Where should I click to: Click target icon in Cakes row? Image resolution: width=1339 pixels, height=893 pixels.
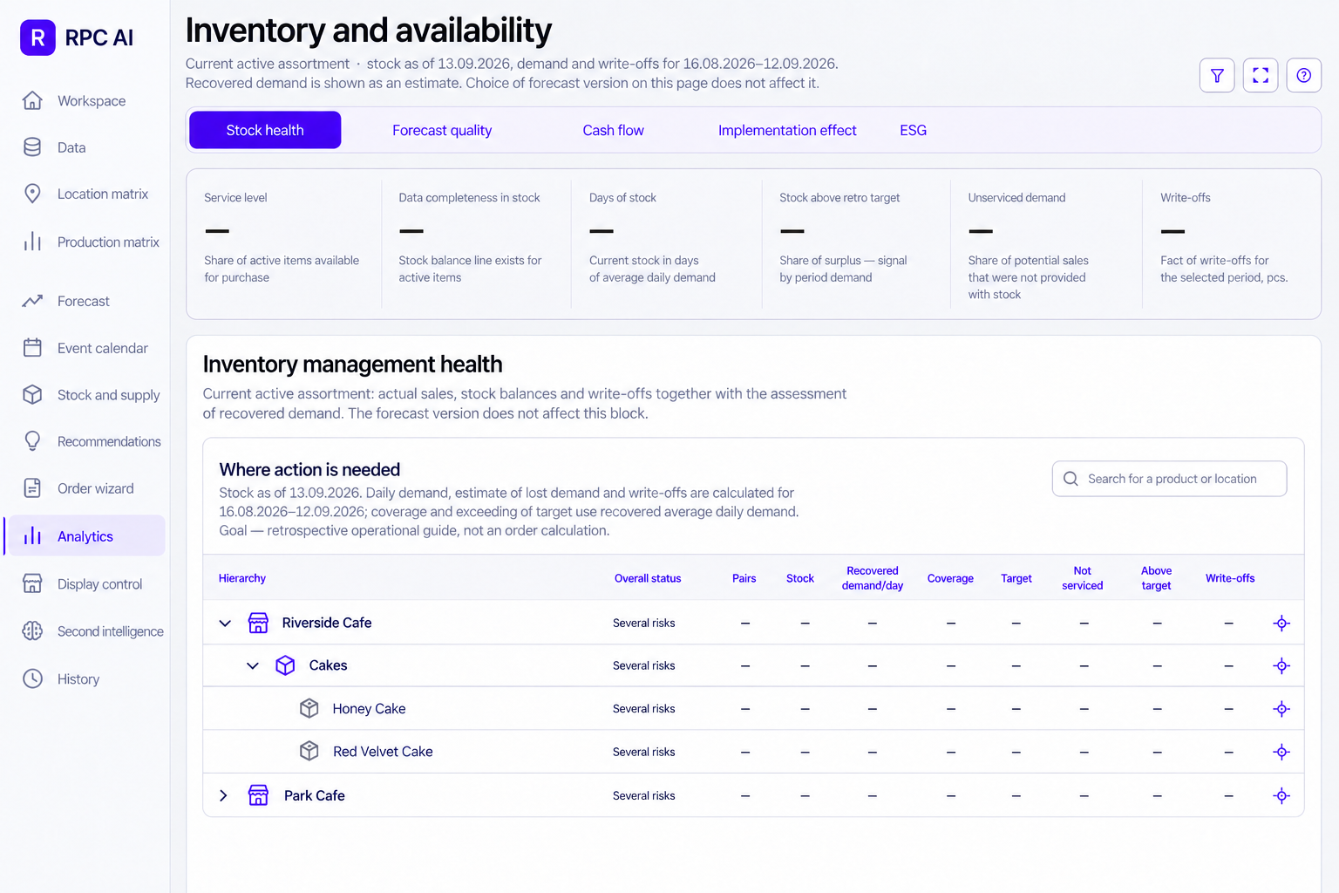pyautogui.click(x=1281, y=665)
